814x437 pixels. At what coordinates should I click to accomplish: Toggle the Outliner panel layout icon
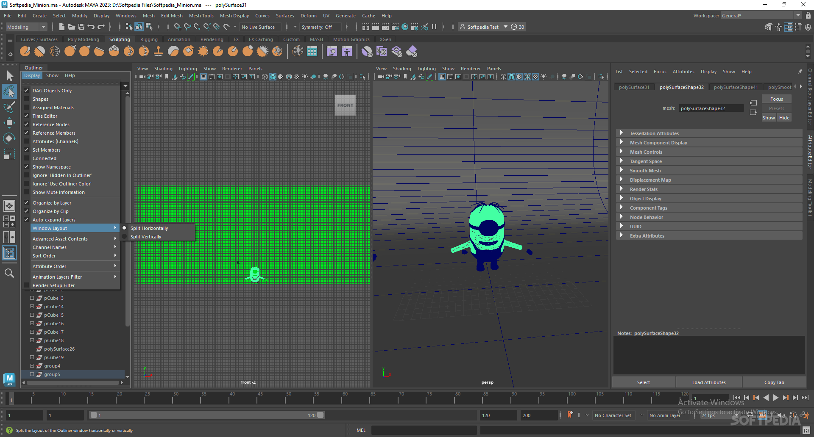coord(9,253)
